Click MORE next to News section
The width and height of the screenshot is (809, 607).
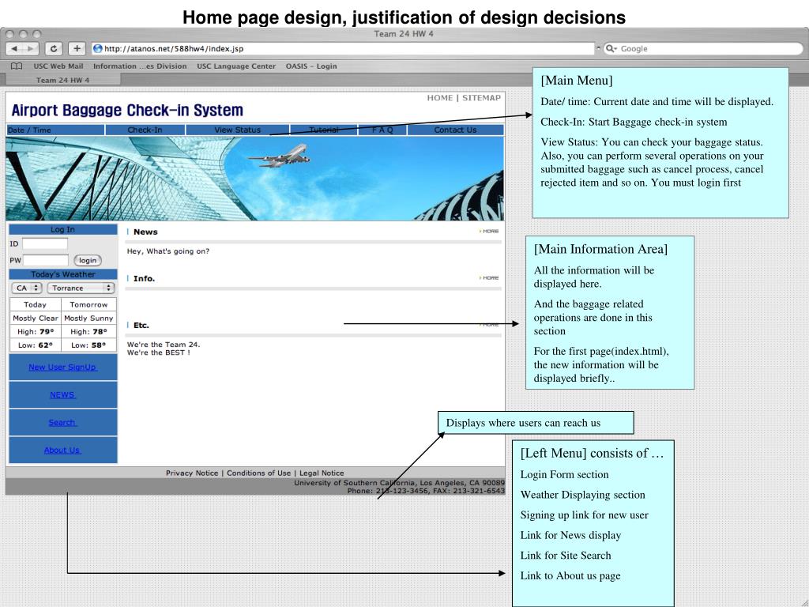point(489,232)
